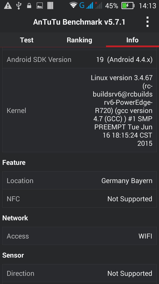Tap the Location Germany Bayern row
The height and width of the screenshot is (284, 159).
tap(79, 181)
